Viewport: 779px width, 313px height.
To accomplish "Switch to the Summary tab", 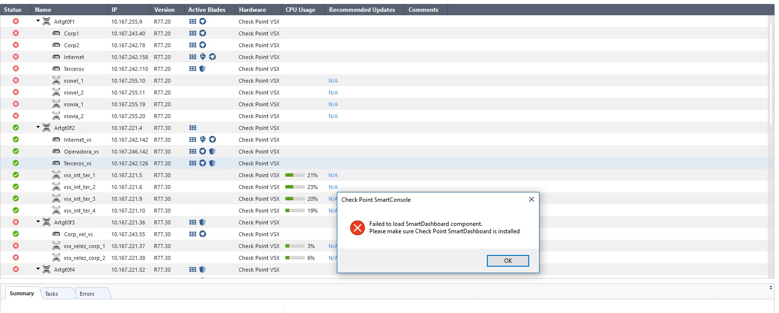I will 22,293.
